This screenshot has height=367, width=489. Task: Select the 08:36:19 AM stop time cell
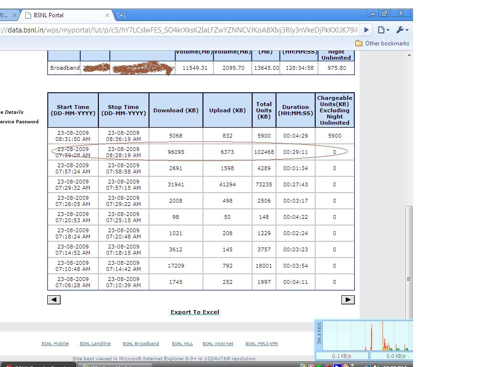[x=124, y=136]
